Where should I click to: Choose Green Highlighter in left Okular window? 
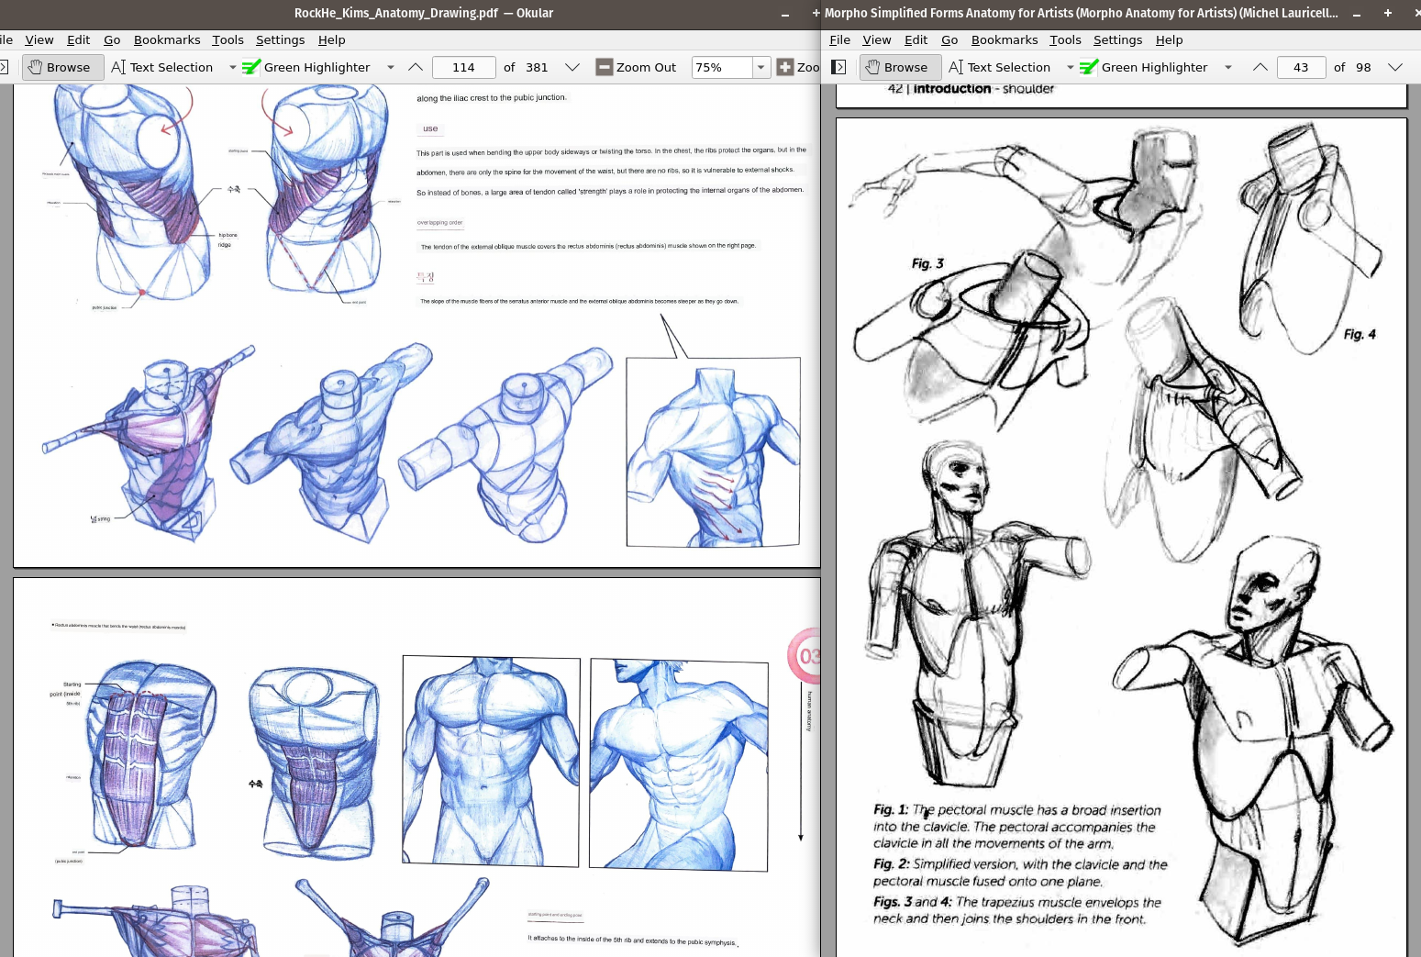(x=306, y=67)
